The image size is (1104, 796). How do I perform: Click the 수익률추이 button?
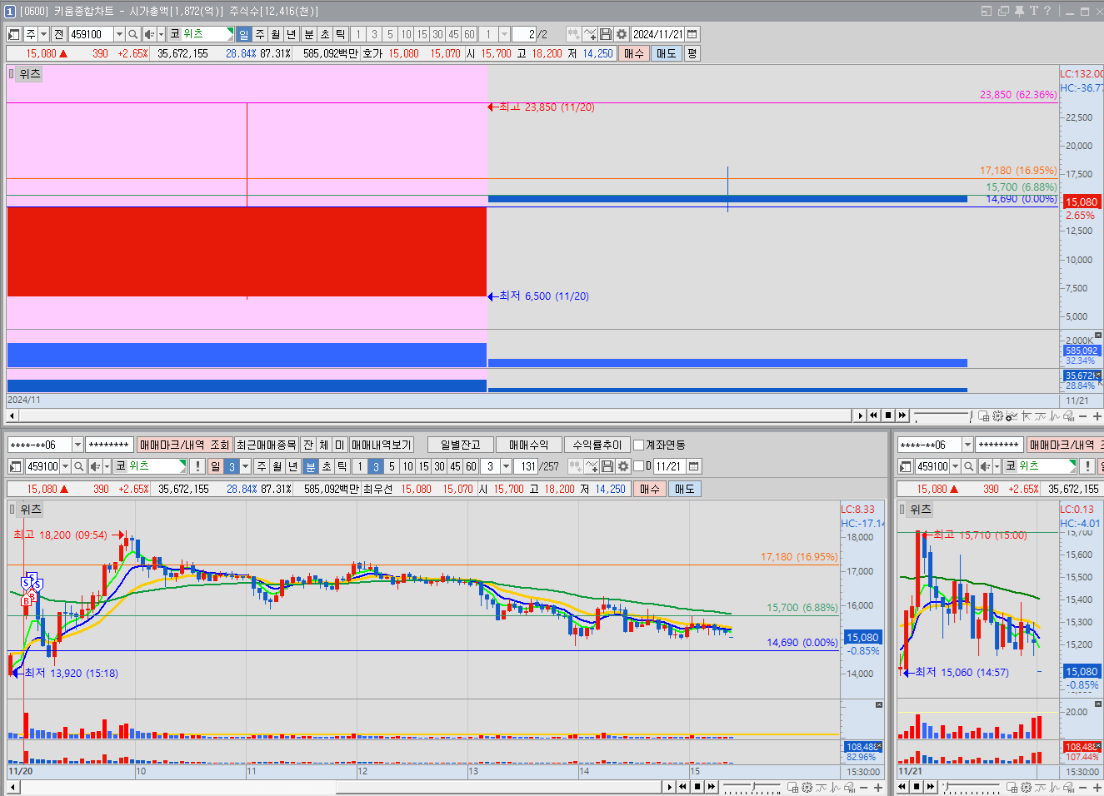tap(597, 445)
